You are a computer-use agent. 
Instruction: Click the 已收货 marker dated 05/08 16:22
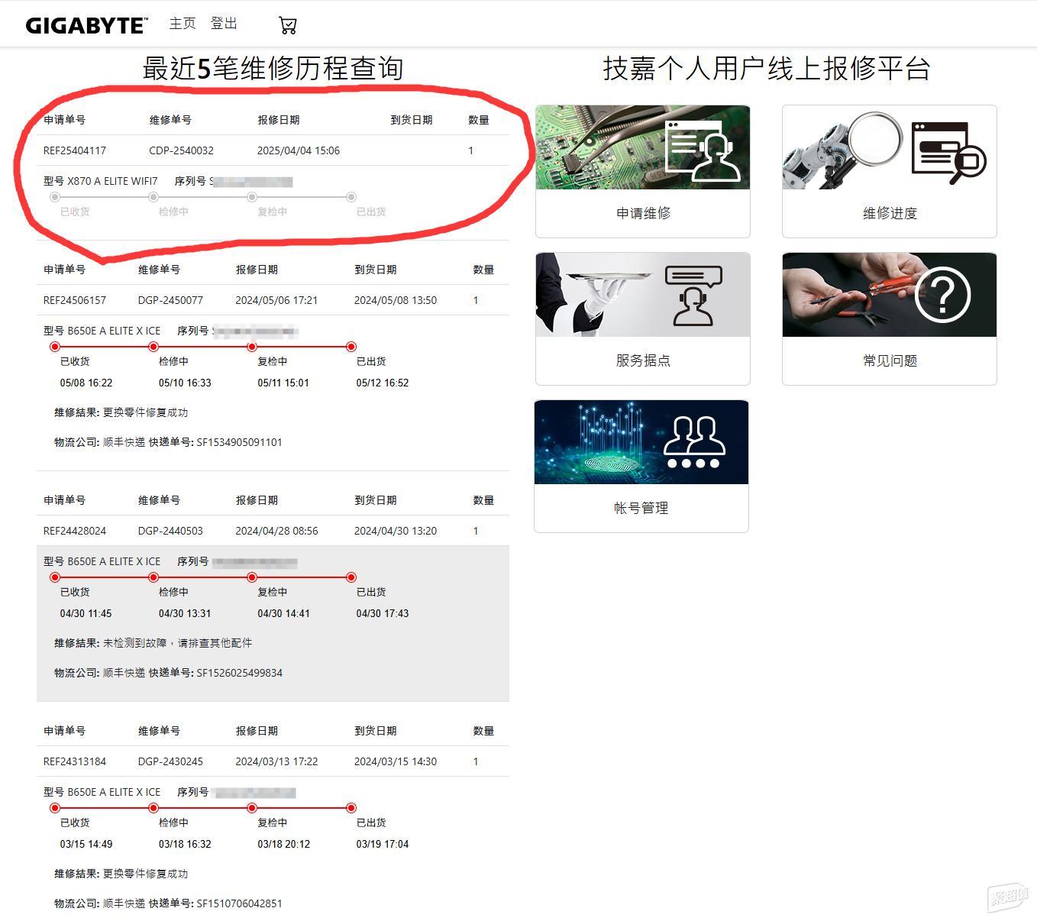click(x=55, y=347)
